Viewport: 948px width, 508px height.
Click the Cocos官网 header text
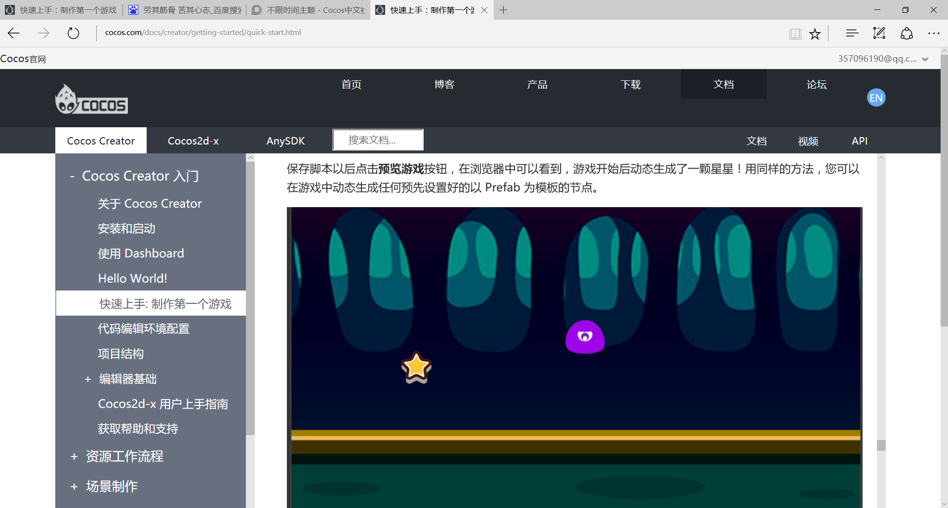tap(23, 59)
